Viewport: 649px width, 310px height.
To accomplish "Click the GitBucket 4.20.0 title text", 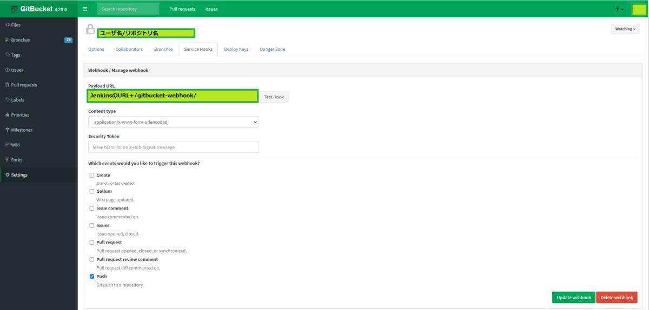I will [x=43, y=9].
